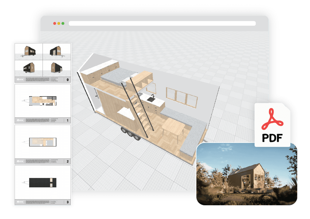The height and width of the screenshot is (219, 310).
Task: Click the logo mark on page 1 footer
Action: click(18, 120)
